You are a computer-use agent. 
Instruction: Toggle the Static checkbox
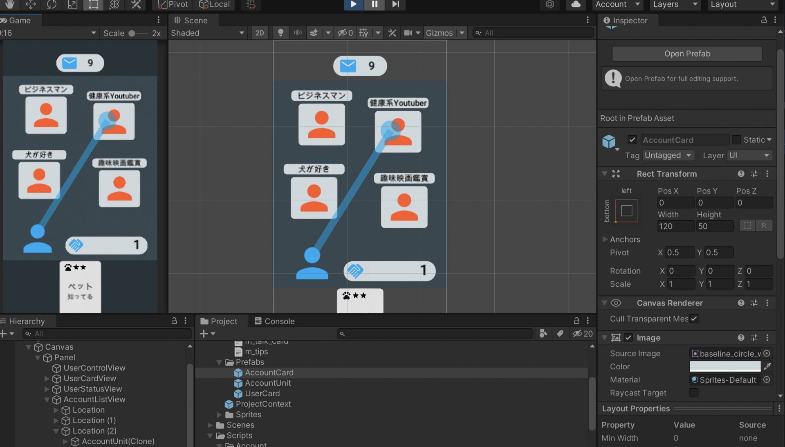tap(736, 140)
